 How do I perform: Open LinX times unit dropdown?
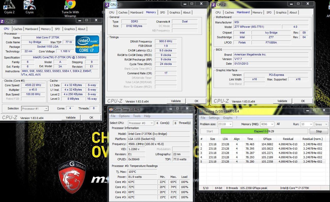[321, 124]
